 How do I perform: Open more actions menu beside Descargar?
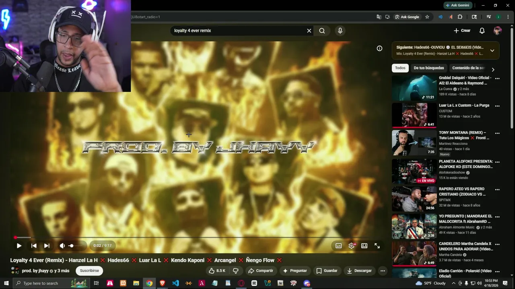(x=383, y=271)
